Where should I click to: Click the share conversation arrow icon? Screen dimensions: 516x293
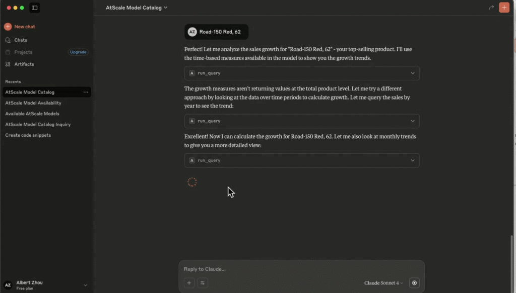pos(491,8)
